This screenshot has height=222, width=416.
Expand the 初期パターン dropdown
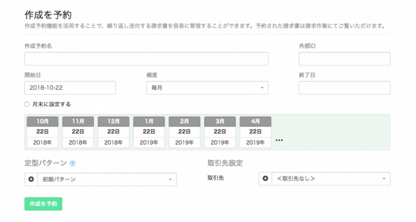(x=107, y=179)
